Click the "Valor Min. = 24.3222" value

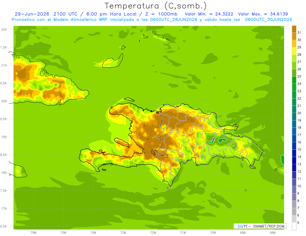coord(209,14)
